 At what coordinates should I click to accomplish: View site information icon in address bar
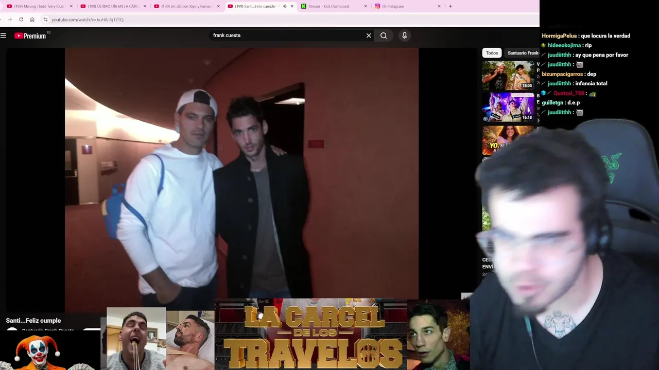pyautogui.click(x=45, y=20)
